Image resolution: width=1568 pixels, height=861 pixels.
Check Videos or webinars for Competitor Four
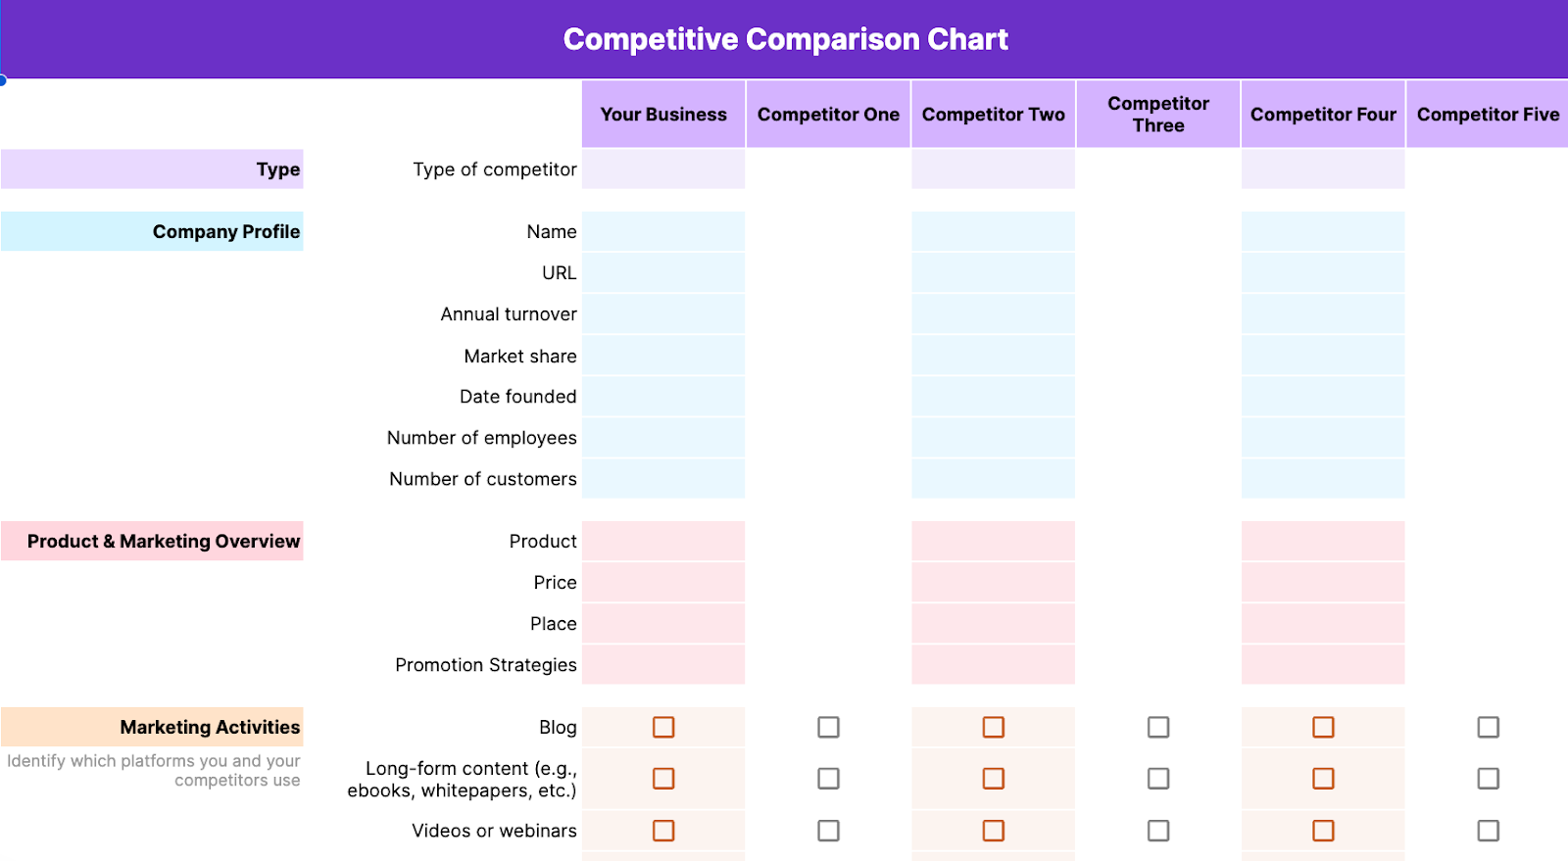(1323, 831)
